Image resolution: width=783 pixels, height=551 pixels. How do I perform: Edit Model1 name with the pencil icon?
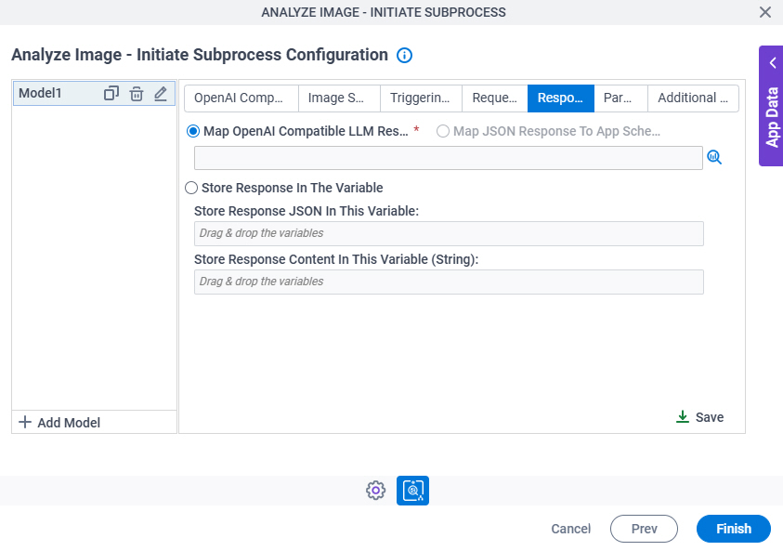pyautogui.click(x=161, y=94)
